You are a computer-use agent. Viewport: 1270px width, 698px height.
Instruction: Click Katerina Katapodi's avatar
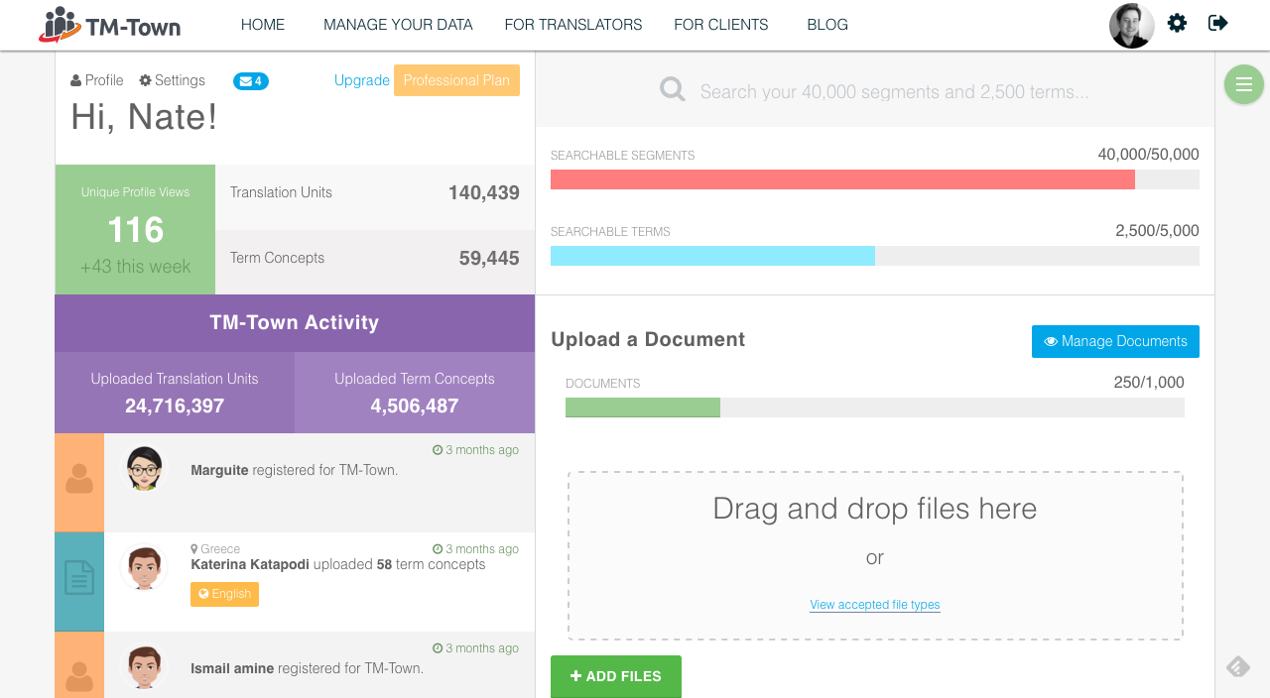145,568
